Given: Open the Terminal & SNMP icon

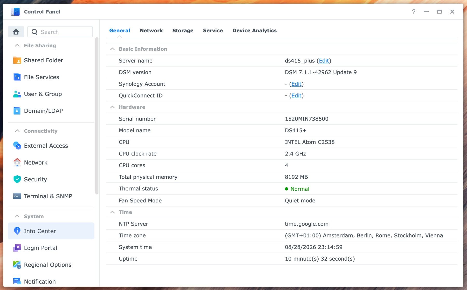Looking at the screenshot, I should [x=17, y=196].
